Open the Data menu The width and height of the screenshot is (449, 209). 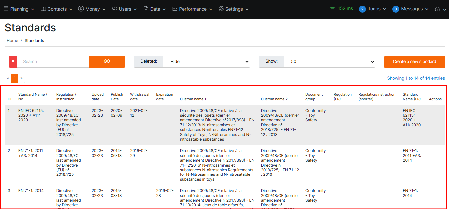point(155,9)
